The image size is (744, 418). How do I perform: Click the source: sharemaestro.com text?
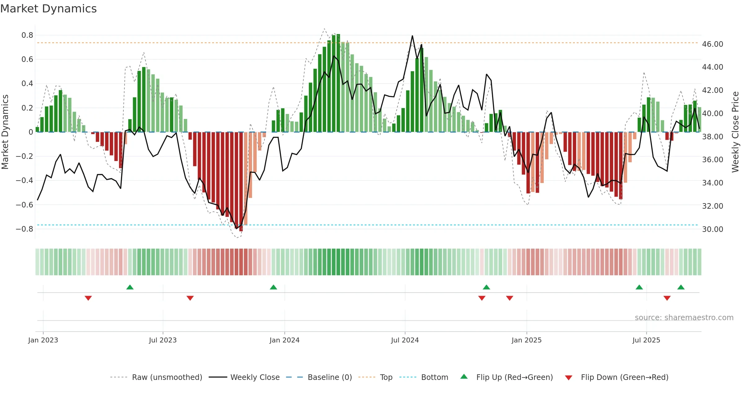pos(684,317)
